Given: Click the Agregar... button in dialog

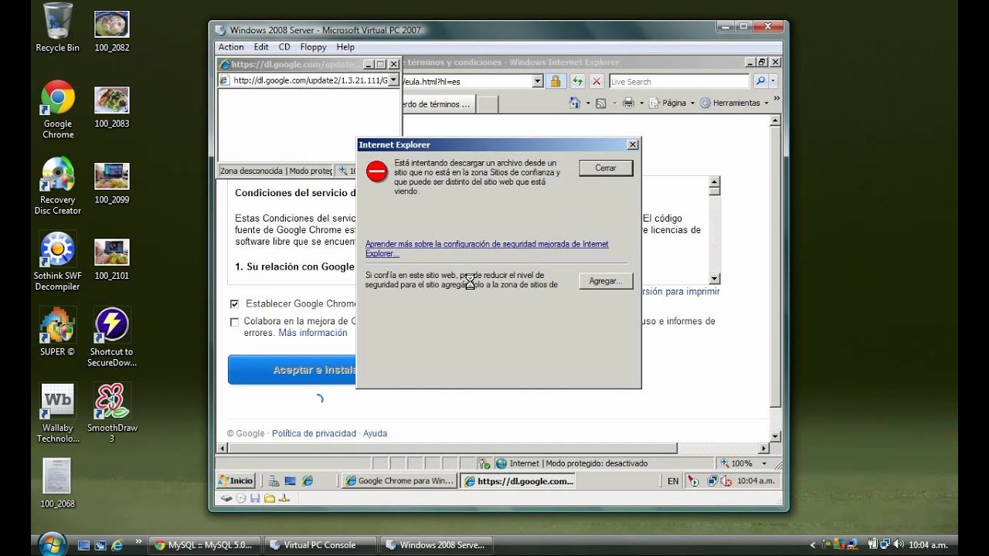Looking at the screenshot, I should (606, 281).
